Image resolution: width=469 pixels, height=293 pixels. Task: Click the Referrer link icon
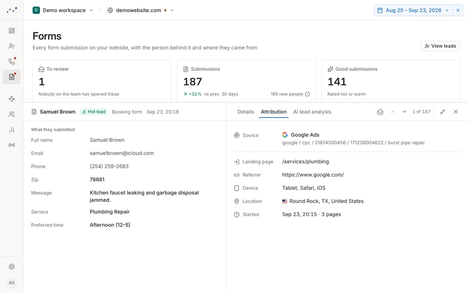coord(237,175)
